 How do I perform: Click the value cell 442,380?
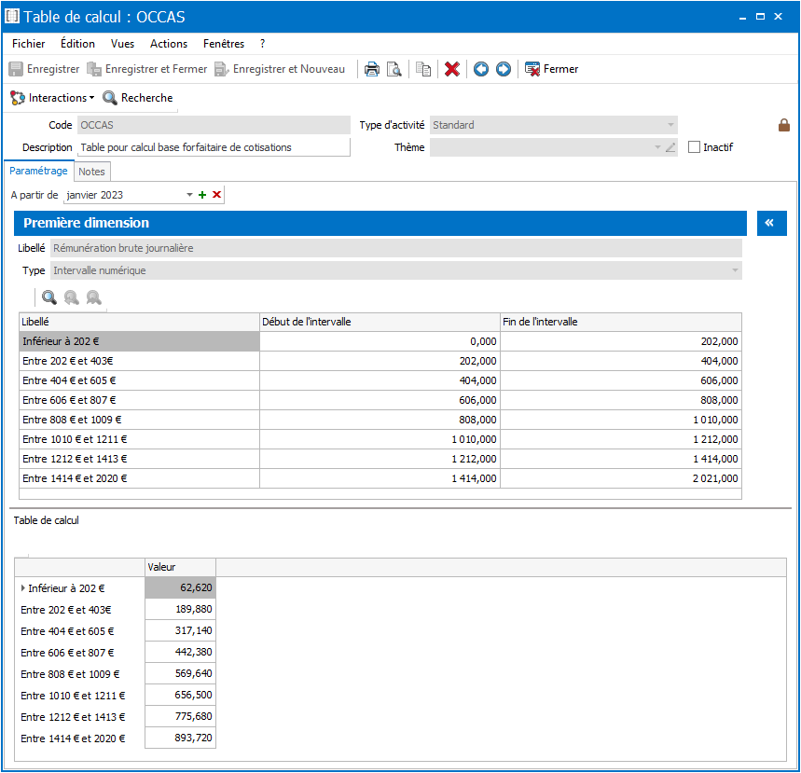180,652
